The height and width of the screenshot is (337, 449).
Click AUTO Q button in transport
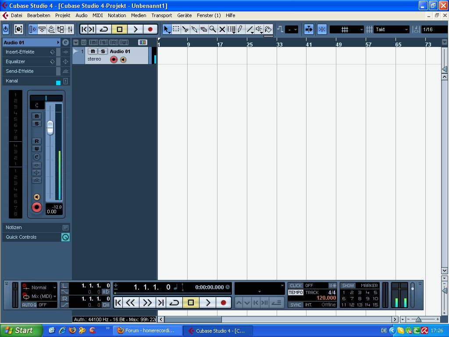[29, 305]
